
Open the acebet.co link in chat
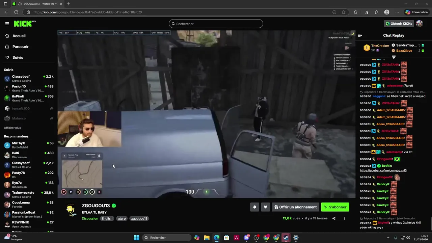[383, 170]
